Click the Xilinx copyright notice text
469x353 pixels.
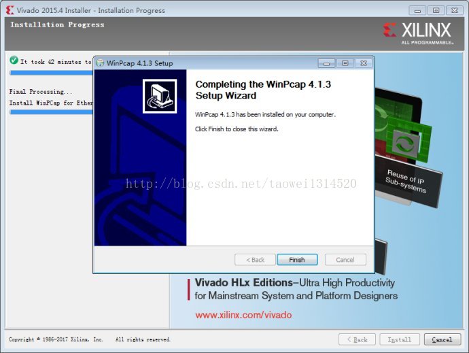89,339
